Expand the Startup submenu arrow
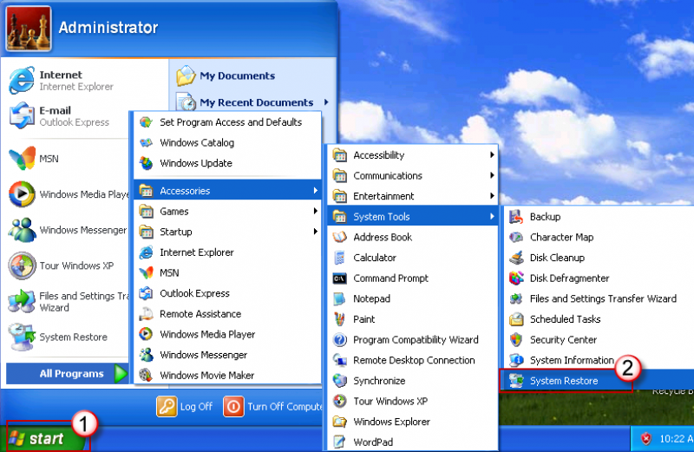 [x=315, y=232]
